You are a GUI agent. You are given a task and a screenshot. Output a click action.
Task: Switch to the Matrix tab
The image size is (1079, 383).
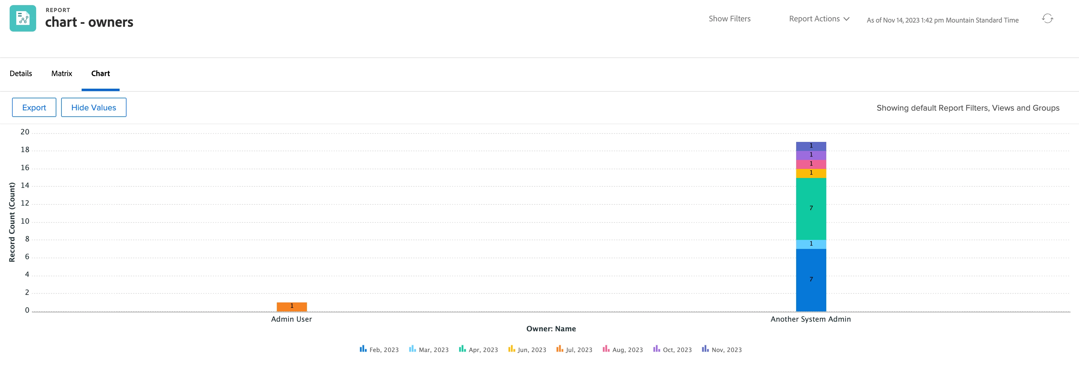tap(61, 74)
